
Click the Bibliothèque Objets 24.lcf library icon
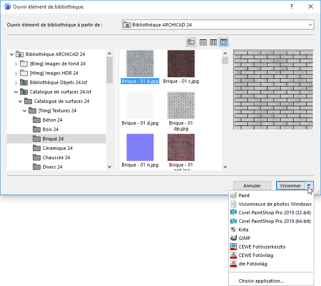pyautogui.click(x=24, y=82)
